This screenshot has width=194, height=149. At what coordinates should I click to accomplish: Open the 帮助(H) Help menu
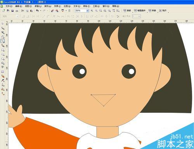116,6
